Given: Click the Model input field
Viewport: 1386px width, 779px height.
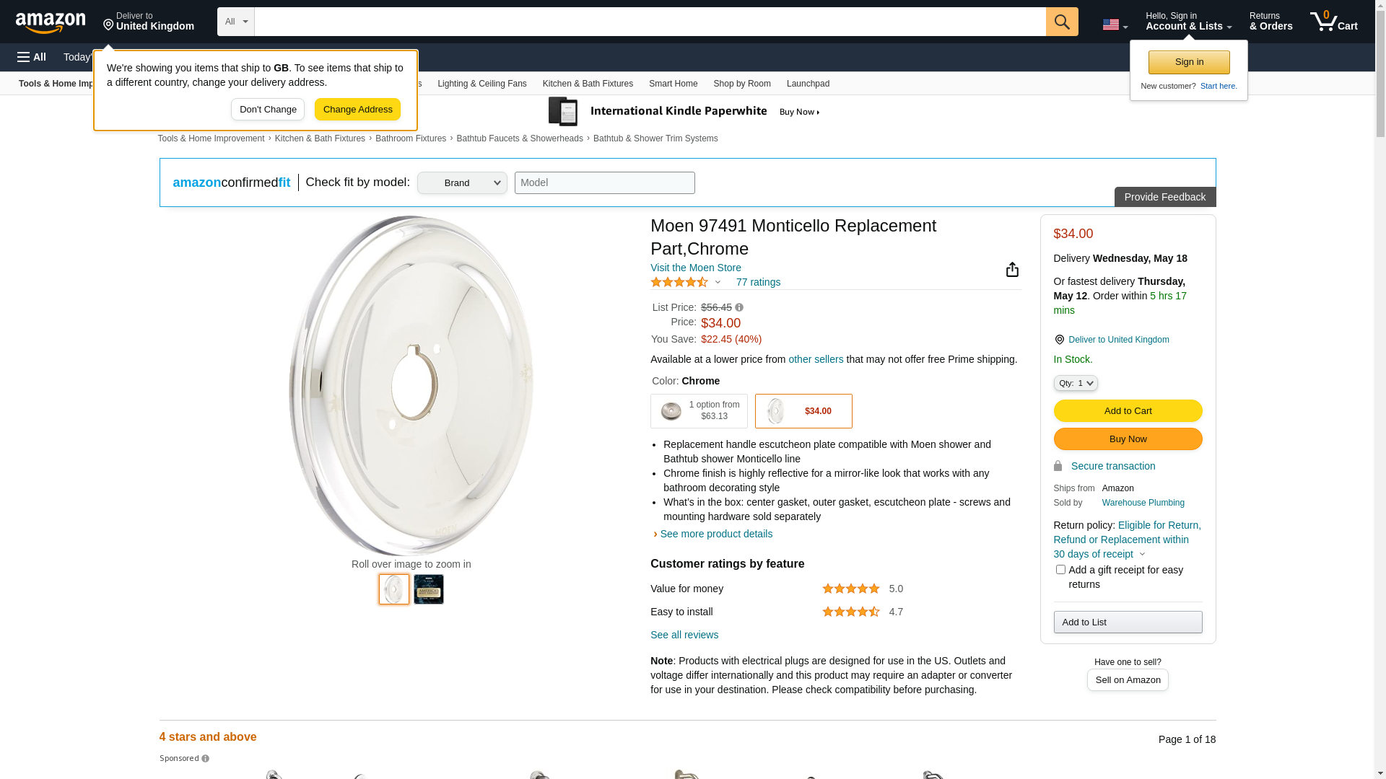Looking at the screenshot, I should point(604,183).
